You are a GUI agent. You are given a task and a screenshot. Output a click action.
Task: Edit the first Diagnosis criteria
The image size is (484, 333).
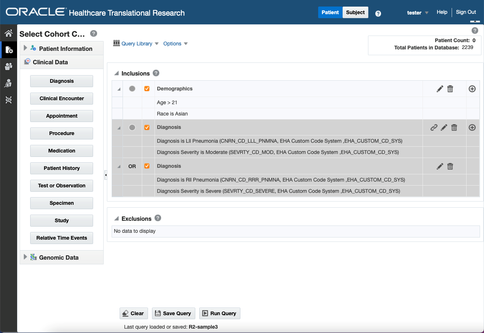pos(444,127)
